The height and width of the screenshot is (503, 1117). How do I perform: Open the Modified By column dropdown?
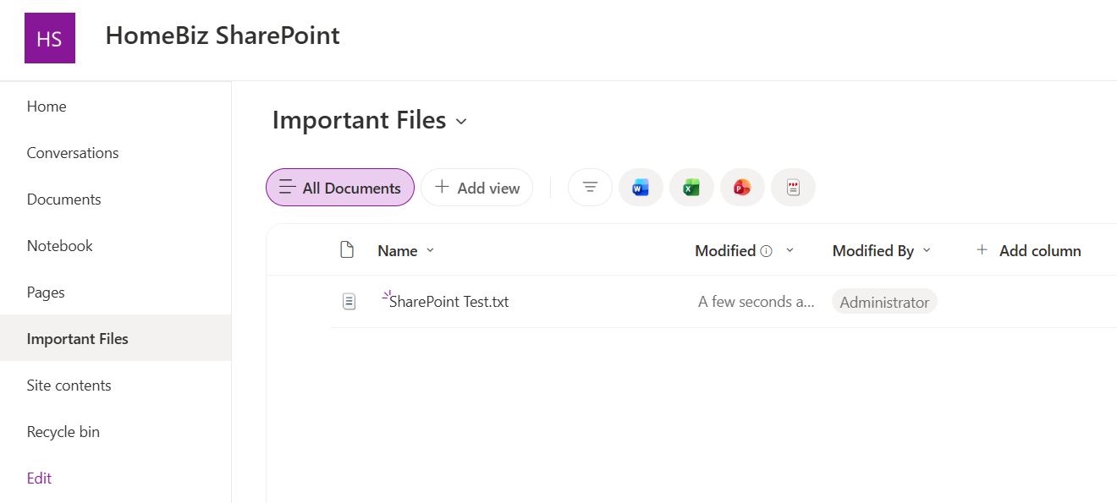coord(927,250)
